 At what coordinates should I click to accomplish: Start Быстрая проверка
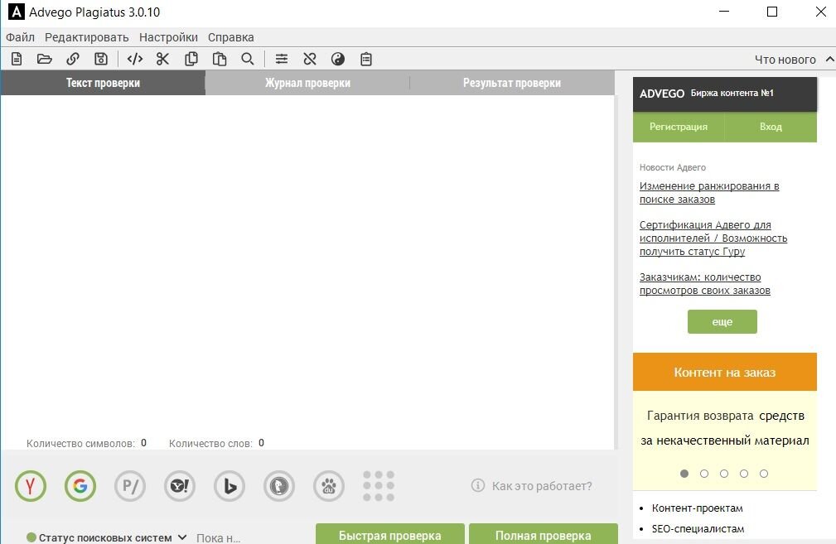389,534
